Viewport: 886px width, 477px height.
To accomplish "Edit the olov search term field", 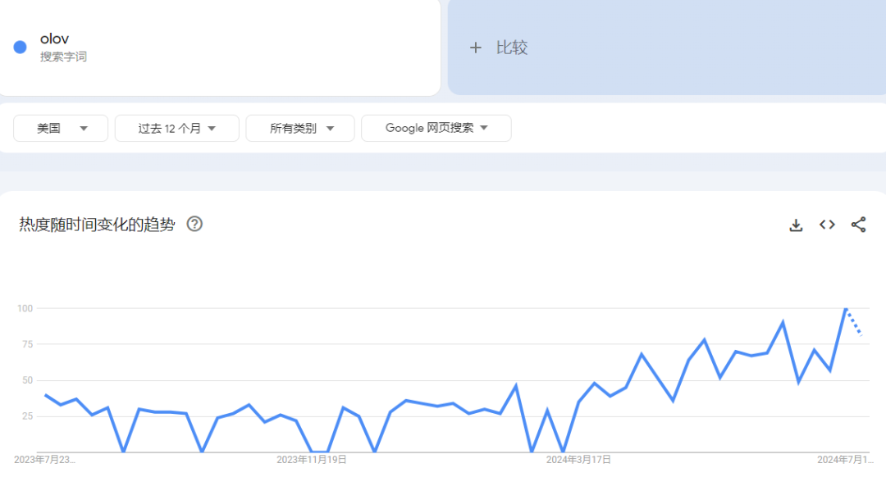I will [55, 39].
